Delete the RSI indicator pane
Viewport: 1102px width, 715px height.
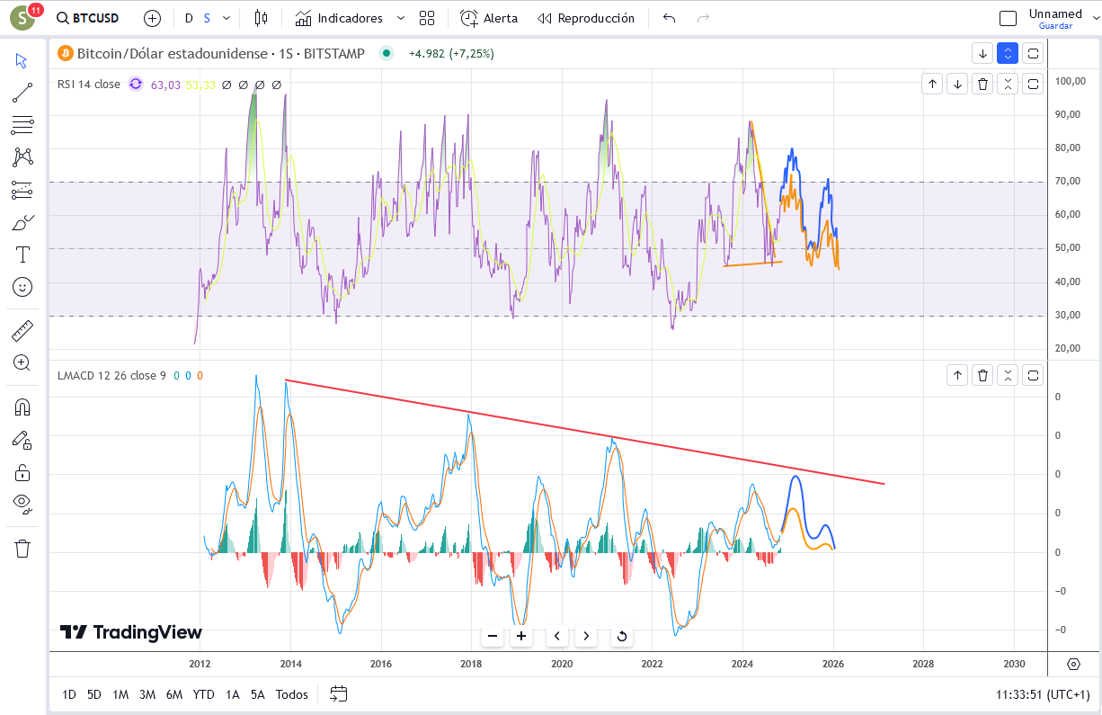pyautogui.click(x=983, y=84)
